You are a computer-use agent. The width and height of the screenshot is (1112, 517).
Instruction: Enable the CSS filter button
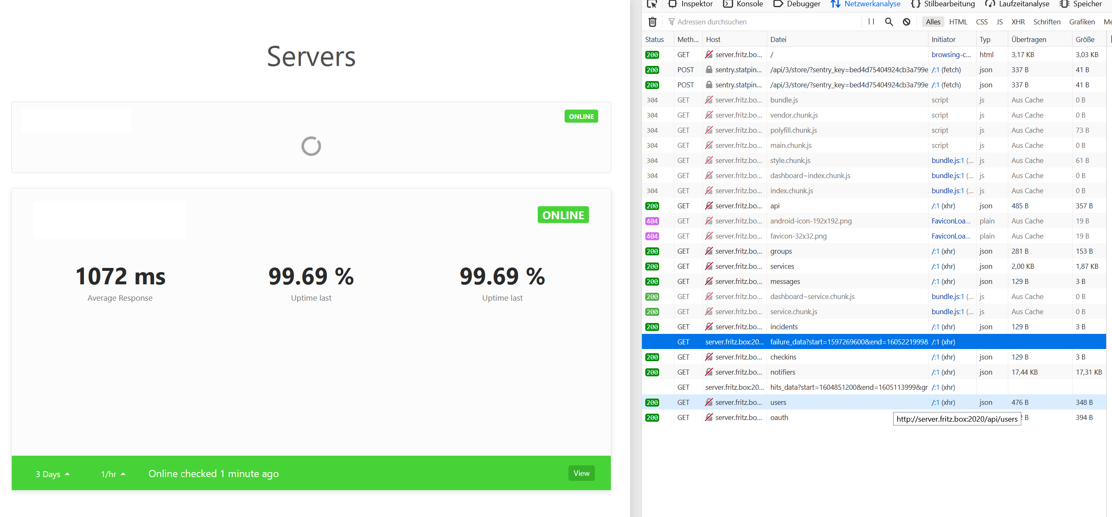[x=982, y=21]
